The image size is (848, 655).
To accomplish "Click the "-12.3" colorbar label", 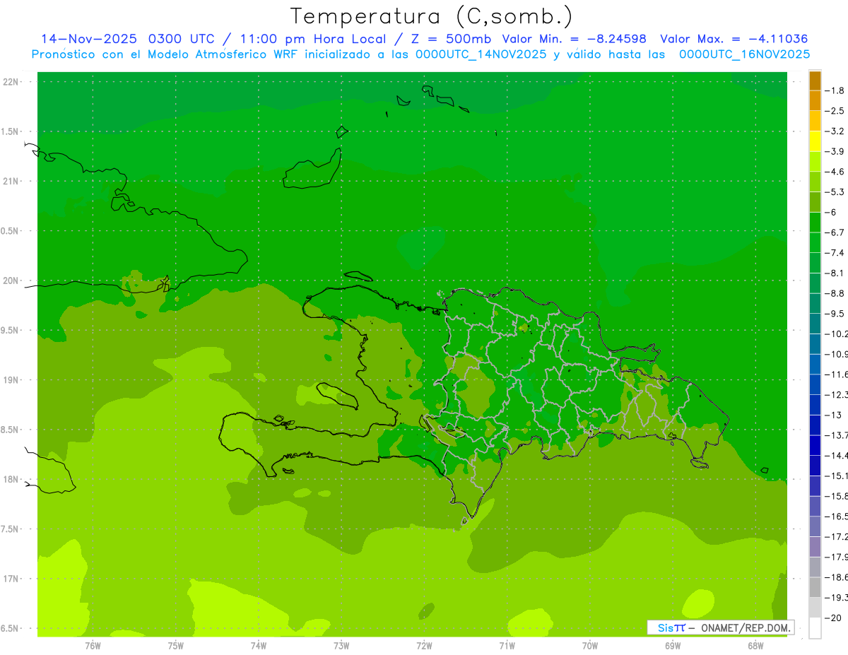I will pyautogui.click(x=835, y=395).
